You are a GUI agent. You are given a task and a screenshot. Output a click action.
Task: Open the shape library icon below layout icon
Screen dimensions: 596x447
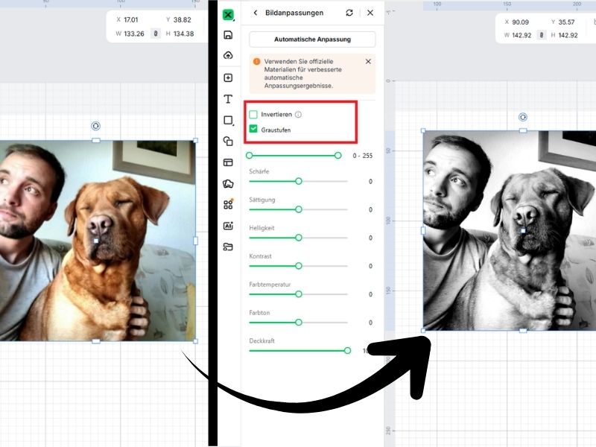pyautogui.click(x=228, y=184)
